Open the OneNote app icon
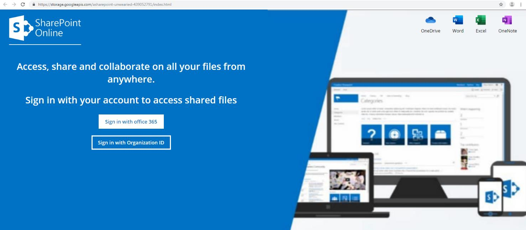Viewport: 526px width, 230px height. 507,20
